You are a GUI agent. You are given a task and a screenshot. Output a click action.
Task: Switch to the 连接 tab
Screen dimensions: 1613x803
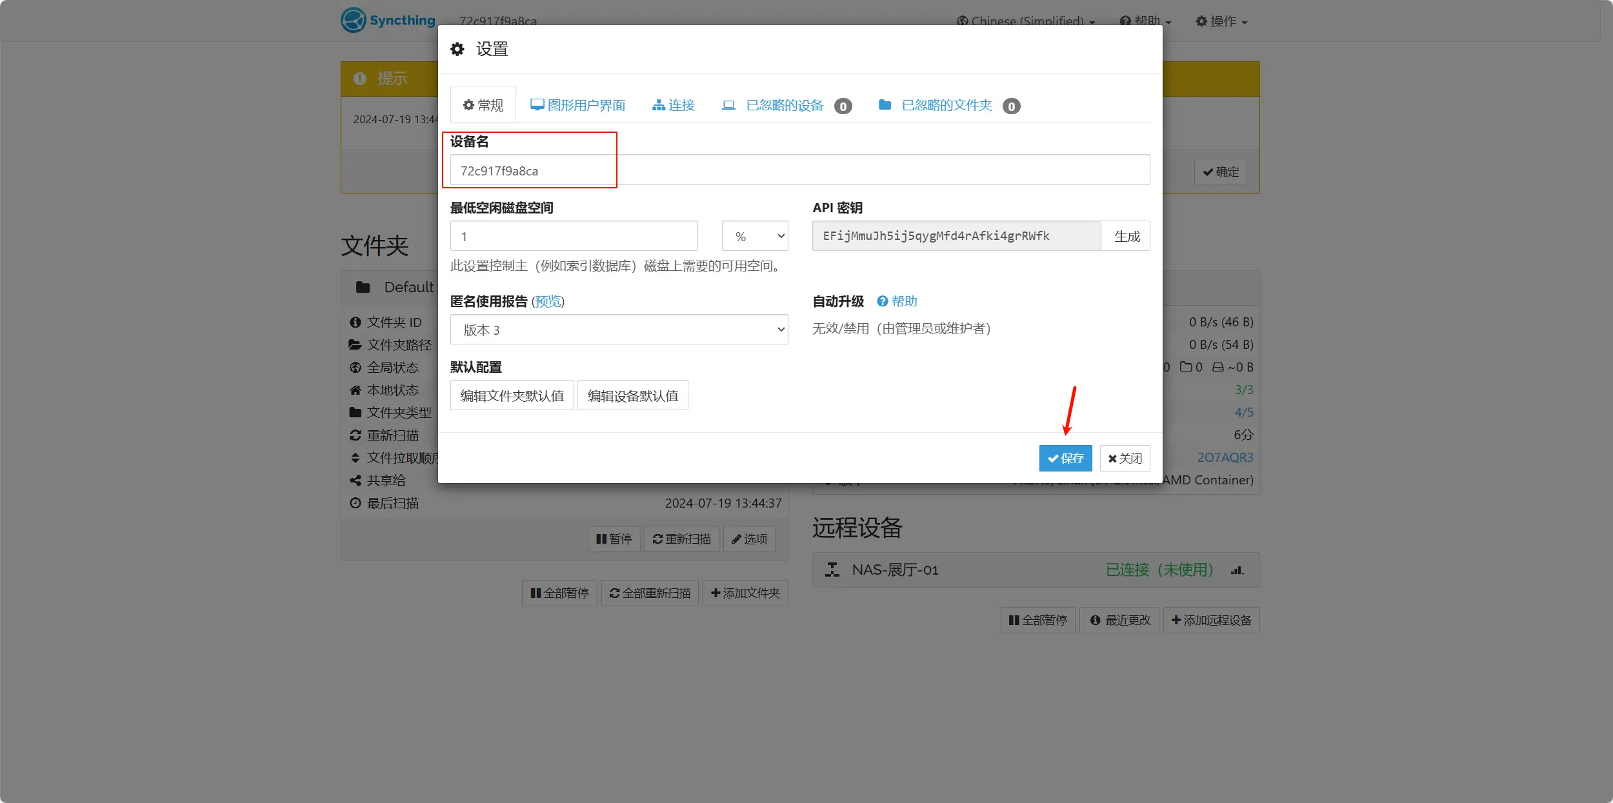point(674,105)
